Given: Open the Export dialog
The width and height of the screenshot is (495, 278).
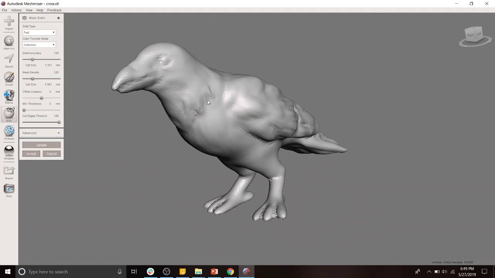Looking at the screenshot, I should [9, 173].
